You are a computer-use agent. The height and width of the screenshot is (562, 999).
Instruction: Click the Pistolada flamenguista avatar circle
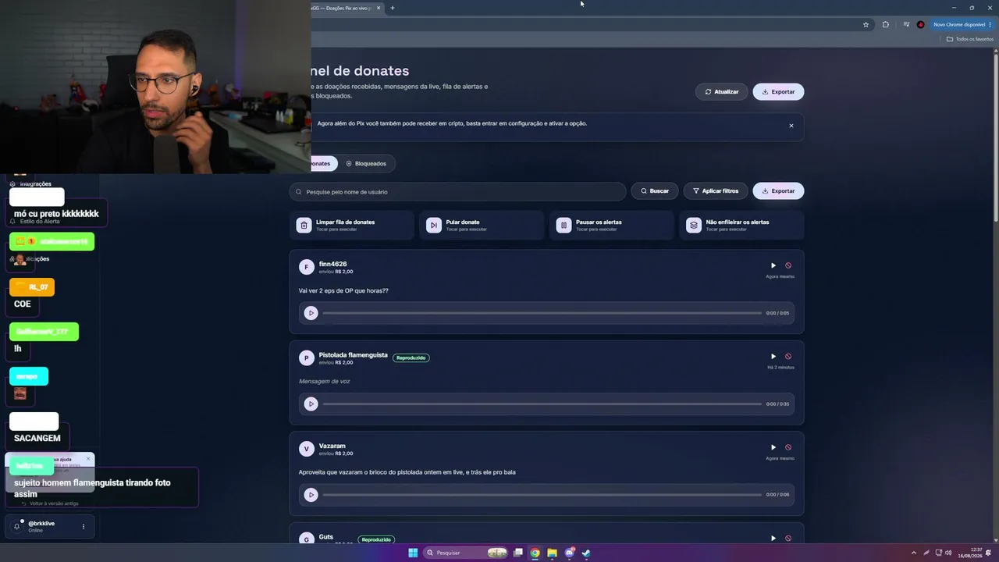(306, 358)
